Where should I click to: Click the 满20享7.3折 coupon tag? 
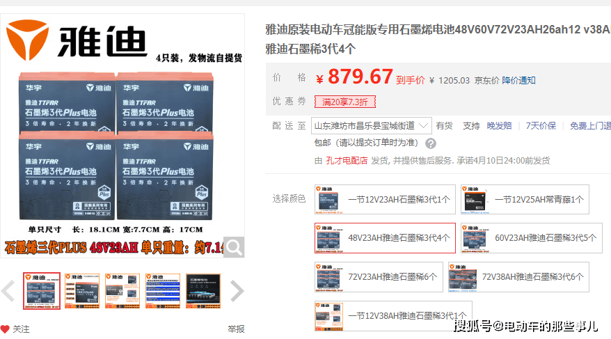coord(345,102)
